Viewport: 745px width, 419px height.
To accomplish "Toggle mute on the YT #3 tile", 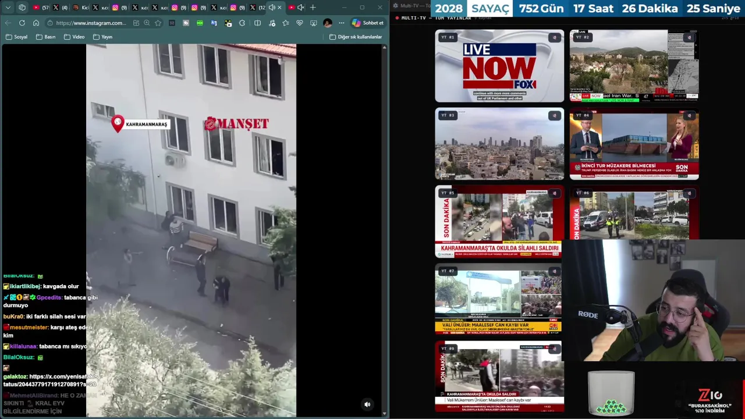I will pyautogui.click(x=554, y=115).
